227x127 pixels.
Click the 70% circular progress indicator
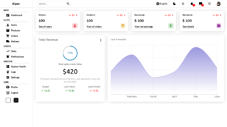coord(70,53)
